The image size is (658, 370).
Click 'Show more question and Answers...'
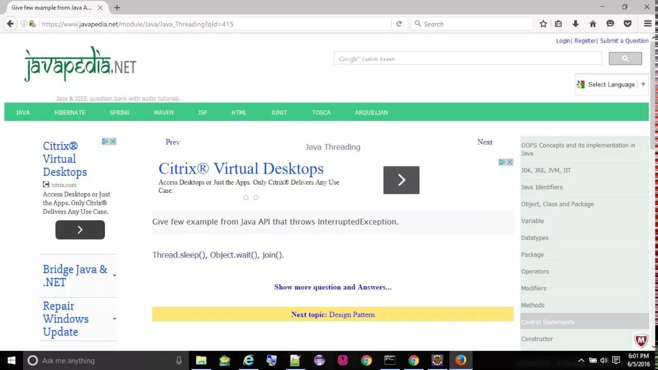[333, 287]
